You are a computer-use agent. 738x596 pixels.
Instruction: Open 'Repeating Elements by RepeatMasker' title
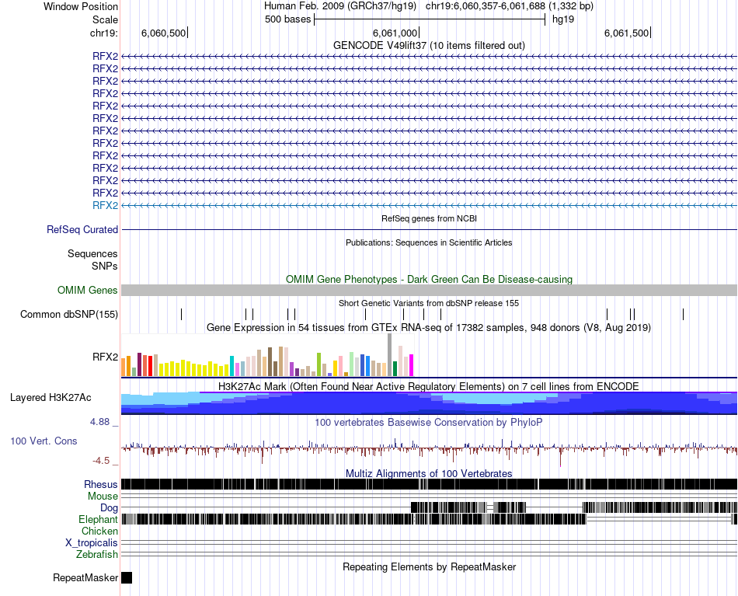(x=429, y=566)
